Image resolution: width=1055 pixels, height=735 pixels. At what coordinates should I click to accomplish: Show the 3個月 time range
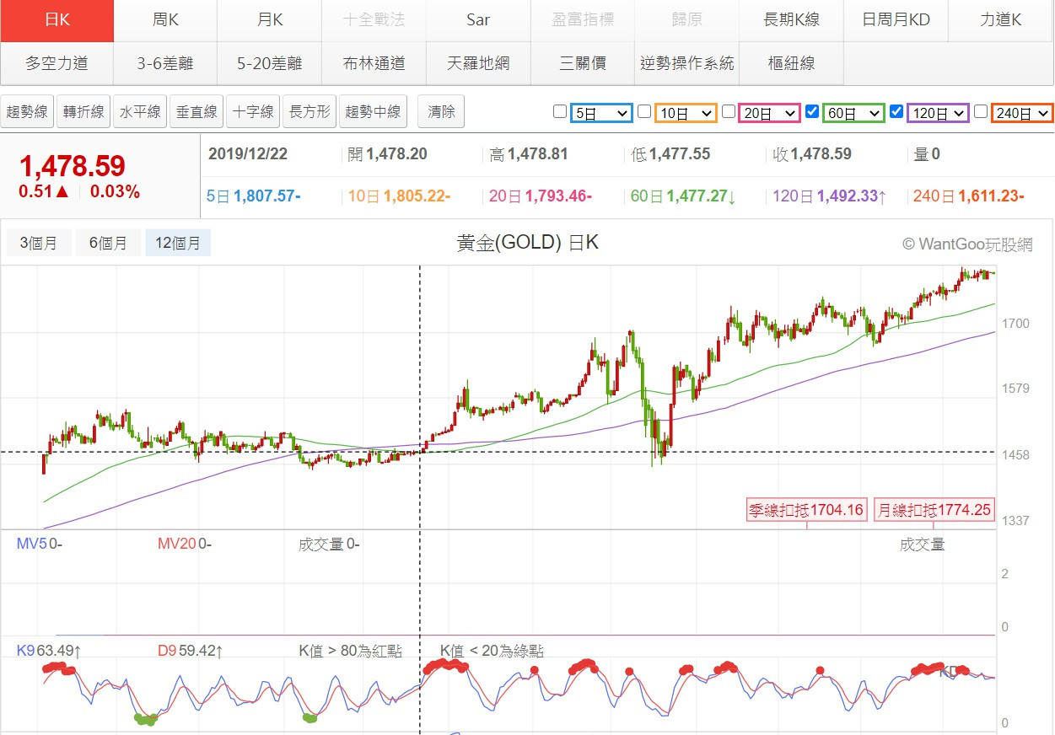click(39, 244)
